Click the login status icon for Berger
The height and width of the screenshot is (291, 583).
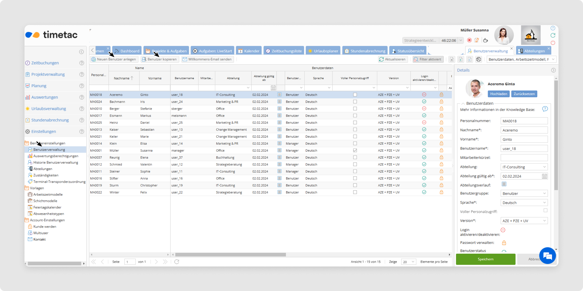[424, 109]
